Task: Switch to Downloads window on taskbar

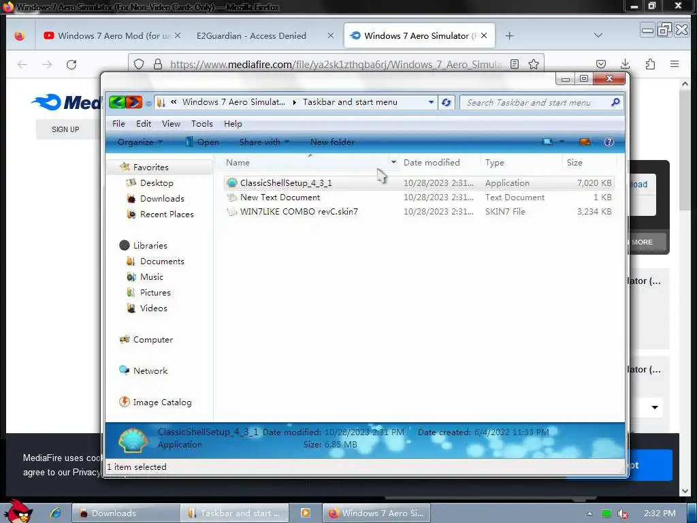Action: point(126,513)
